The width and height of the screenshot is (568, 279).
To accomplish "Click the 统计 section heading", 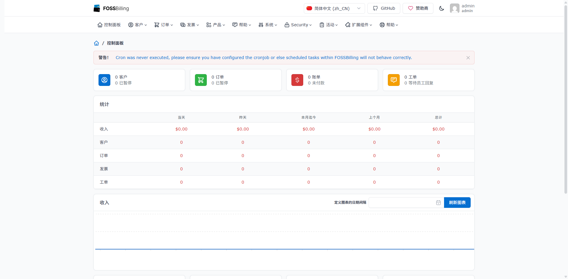I will tap(104, 104).
